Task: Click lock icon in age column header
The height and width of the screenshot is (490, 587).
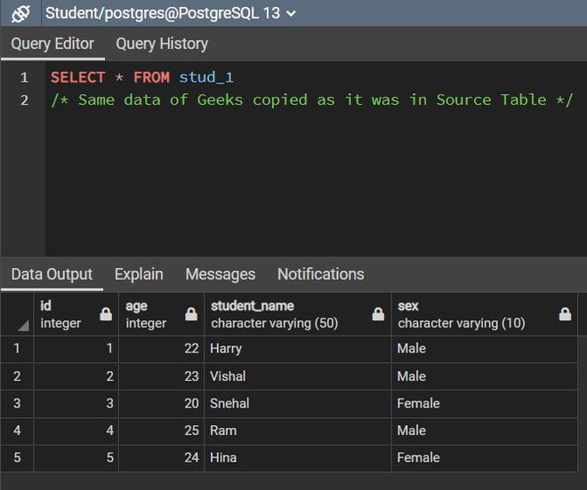Action: coord(191,314)
